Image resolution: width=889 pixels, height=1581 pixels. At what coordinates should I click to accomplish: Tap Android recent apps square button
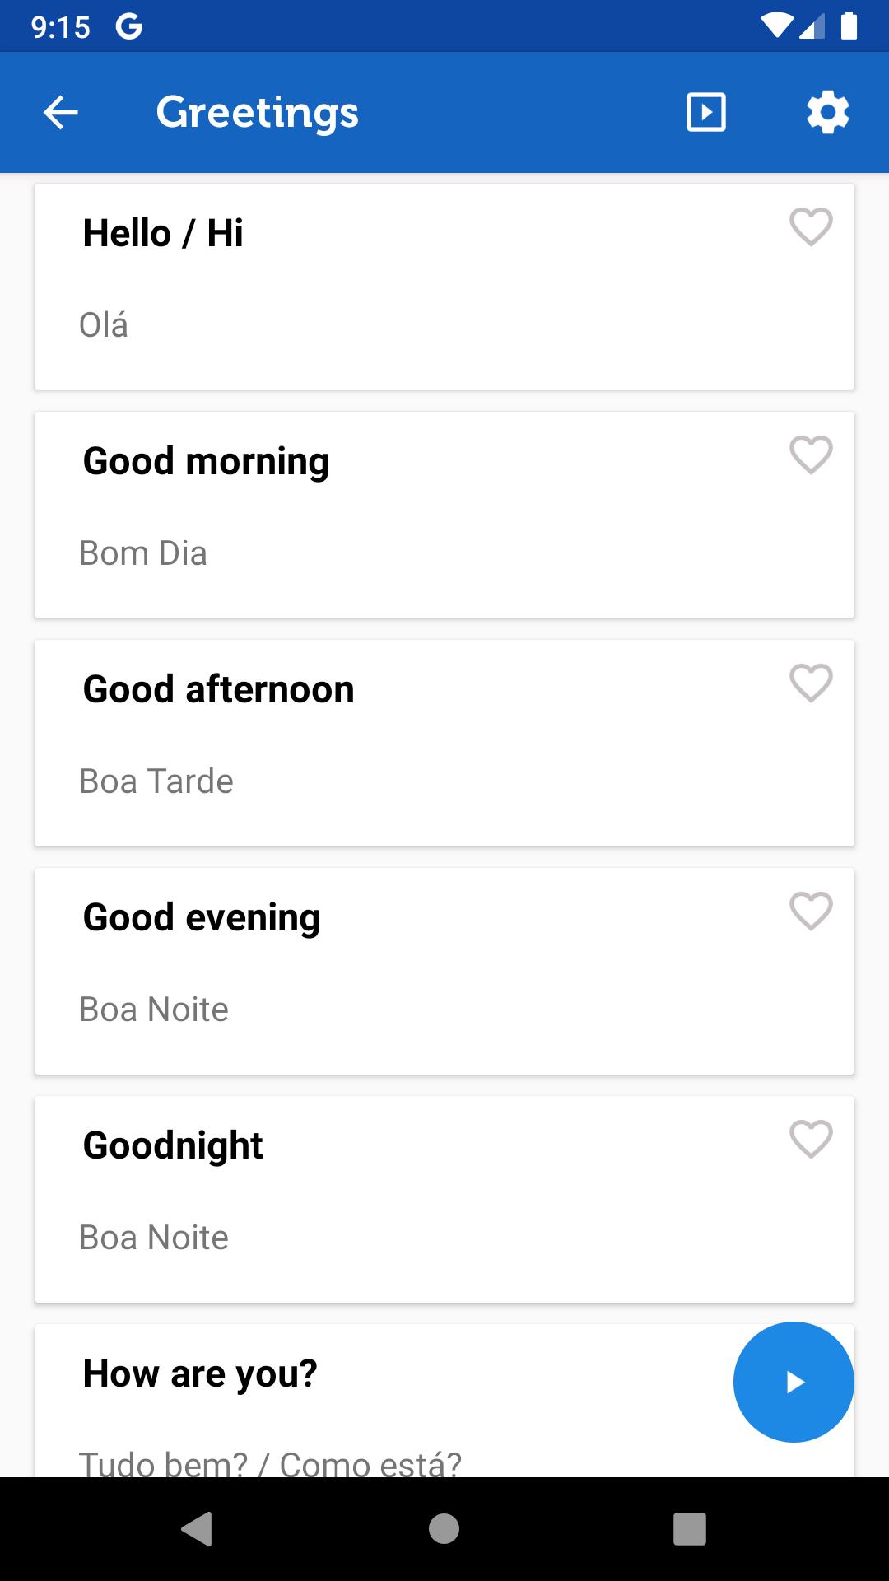coord(690,1529)
